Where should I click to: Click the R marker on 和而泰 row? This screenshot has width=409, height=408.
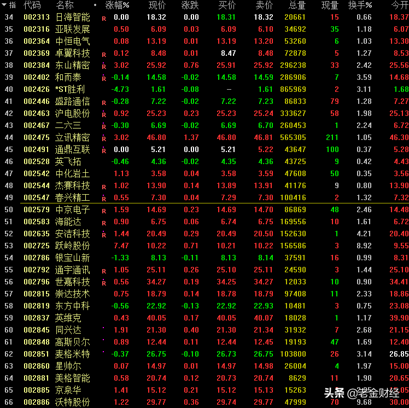tap(104, 78)
